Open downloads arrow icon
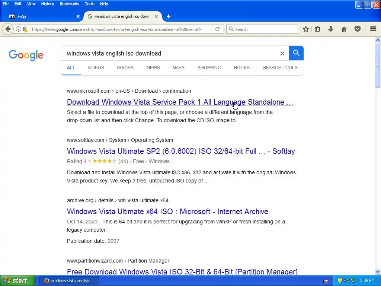This screenshot has width=381, height=286. 331,29
